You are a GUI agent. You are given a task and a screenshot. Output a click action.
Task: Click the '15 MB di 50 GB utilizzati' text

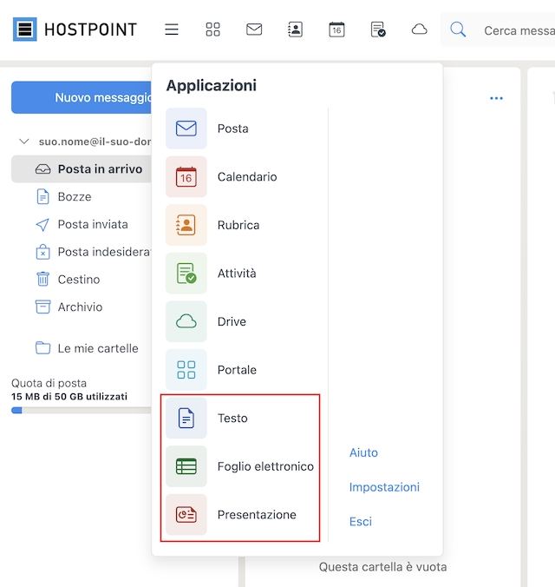(x=69, y=397)
